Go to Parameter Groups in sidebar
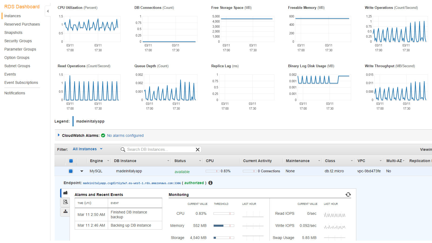This screenshot has height=243, width=432. pos(20,49)
